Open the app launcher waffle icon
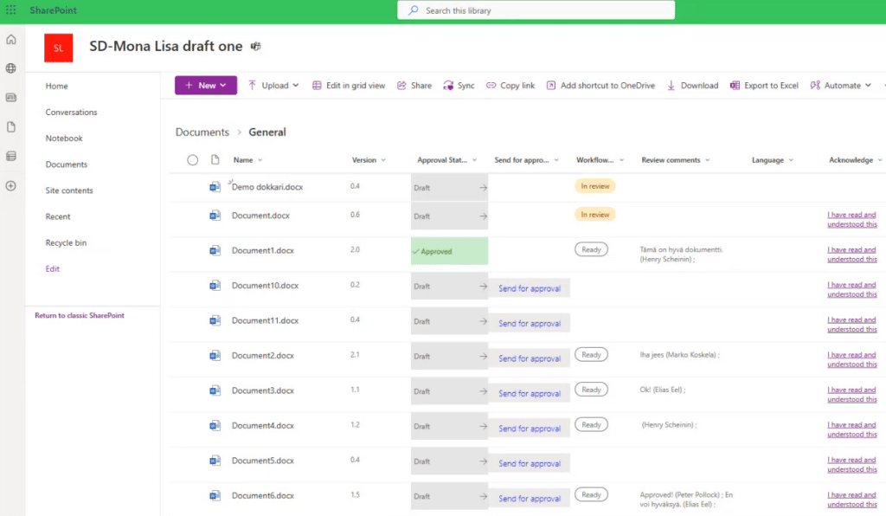886x516 pixels. [10, 10]
